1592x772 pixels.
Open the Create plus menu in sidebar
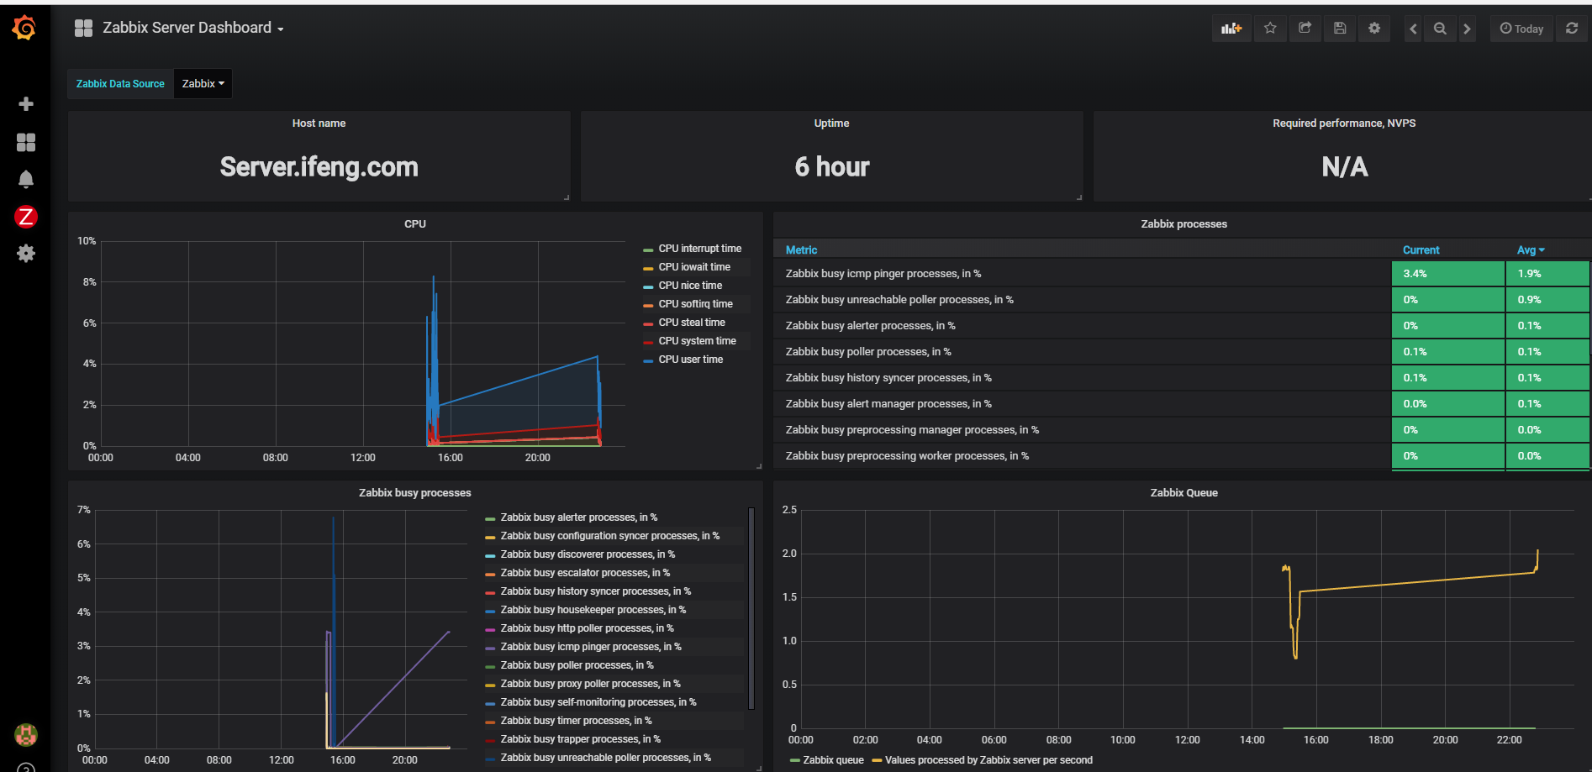coord(26,103)
